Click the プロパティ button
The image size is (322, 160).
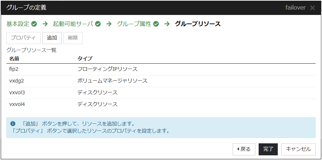(24, 38)
